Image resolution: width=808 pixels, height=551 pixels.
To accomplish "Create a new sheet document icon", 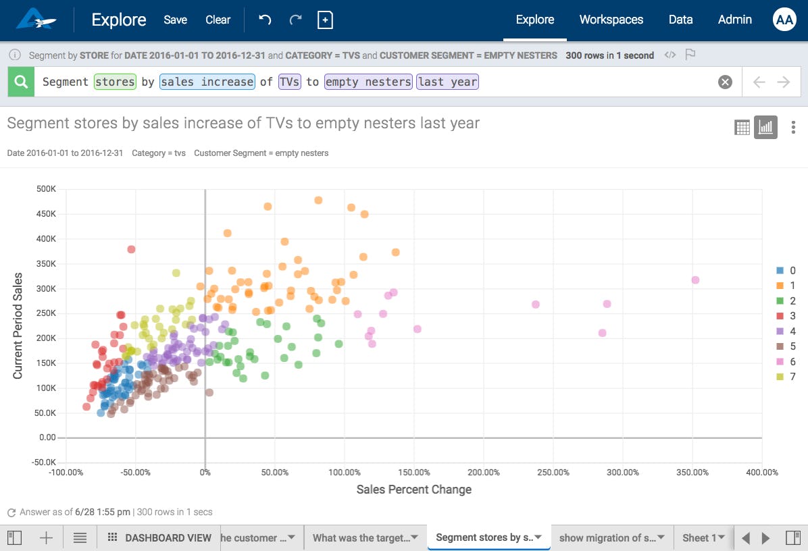I will tap(325, 20).
